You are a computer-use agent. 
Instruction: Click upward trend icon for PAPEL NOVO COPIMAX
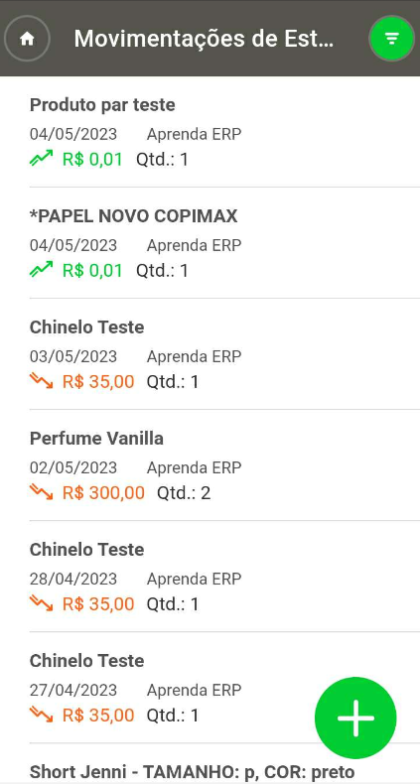(41, 270)
